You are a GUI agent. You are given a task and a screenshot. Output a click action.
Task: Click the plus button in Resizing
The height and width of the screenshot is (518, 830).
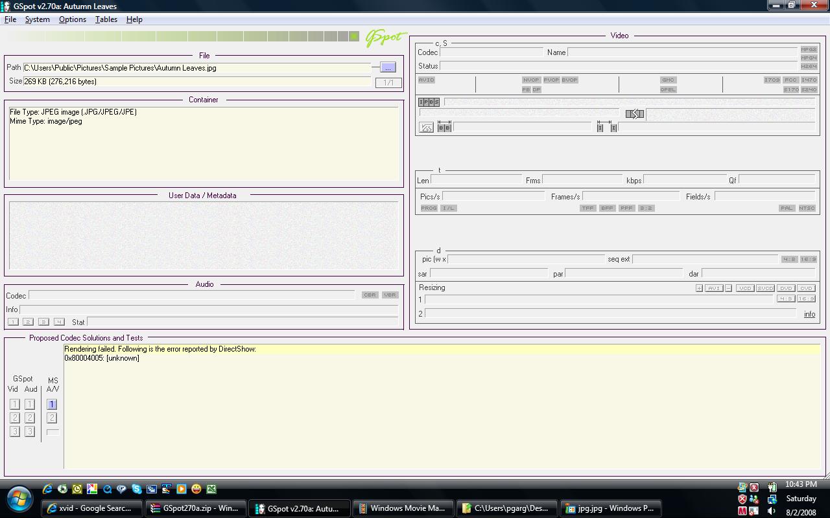pos(699,288)
